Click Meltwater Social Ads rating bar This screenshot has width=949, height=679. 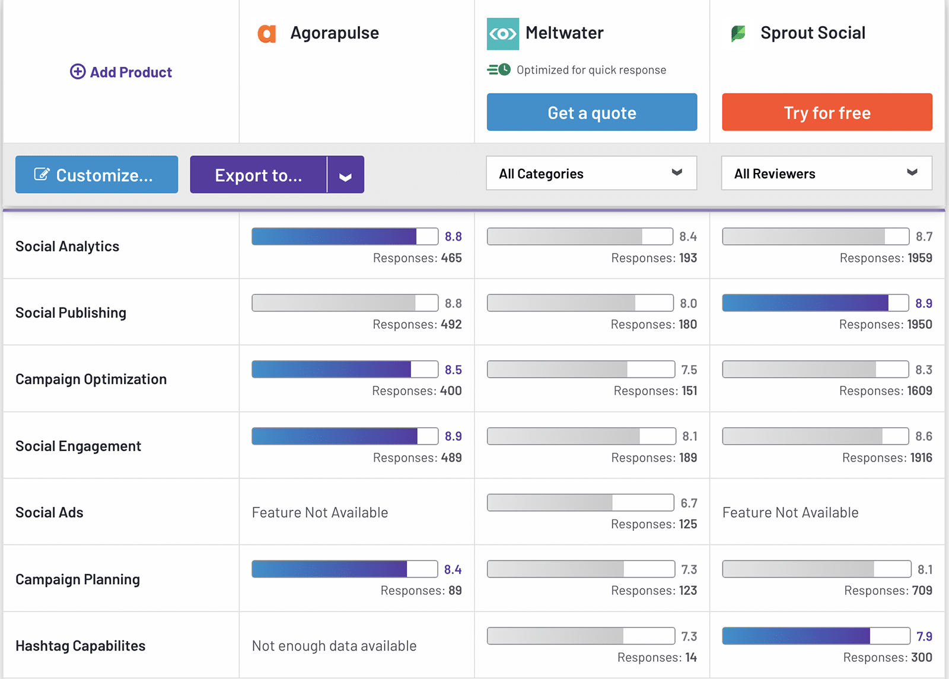(x=580, y=503)
